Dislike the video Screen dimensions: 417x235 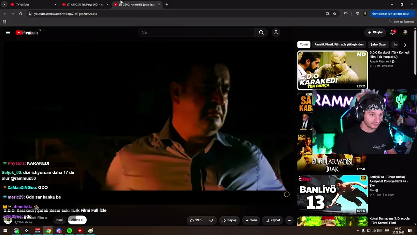[x=211, y=220]
